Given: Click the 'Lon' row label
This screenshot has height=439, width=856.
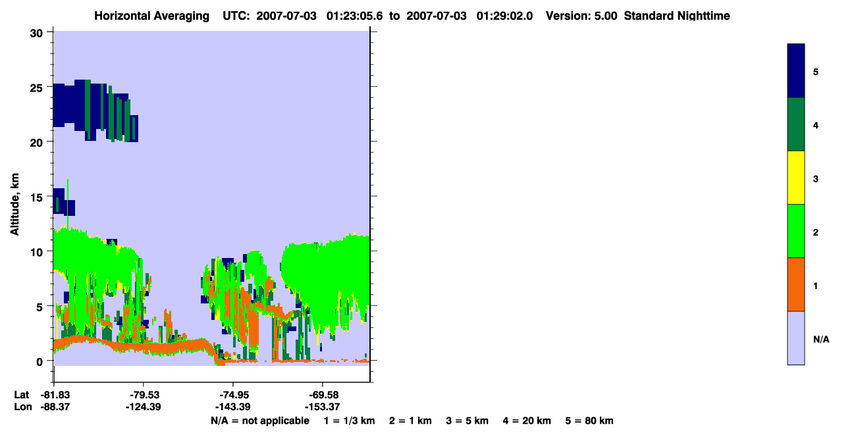Looking at the screenshot, I should tap(22, 407).
